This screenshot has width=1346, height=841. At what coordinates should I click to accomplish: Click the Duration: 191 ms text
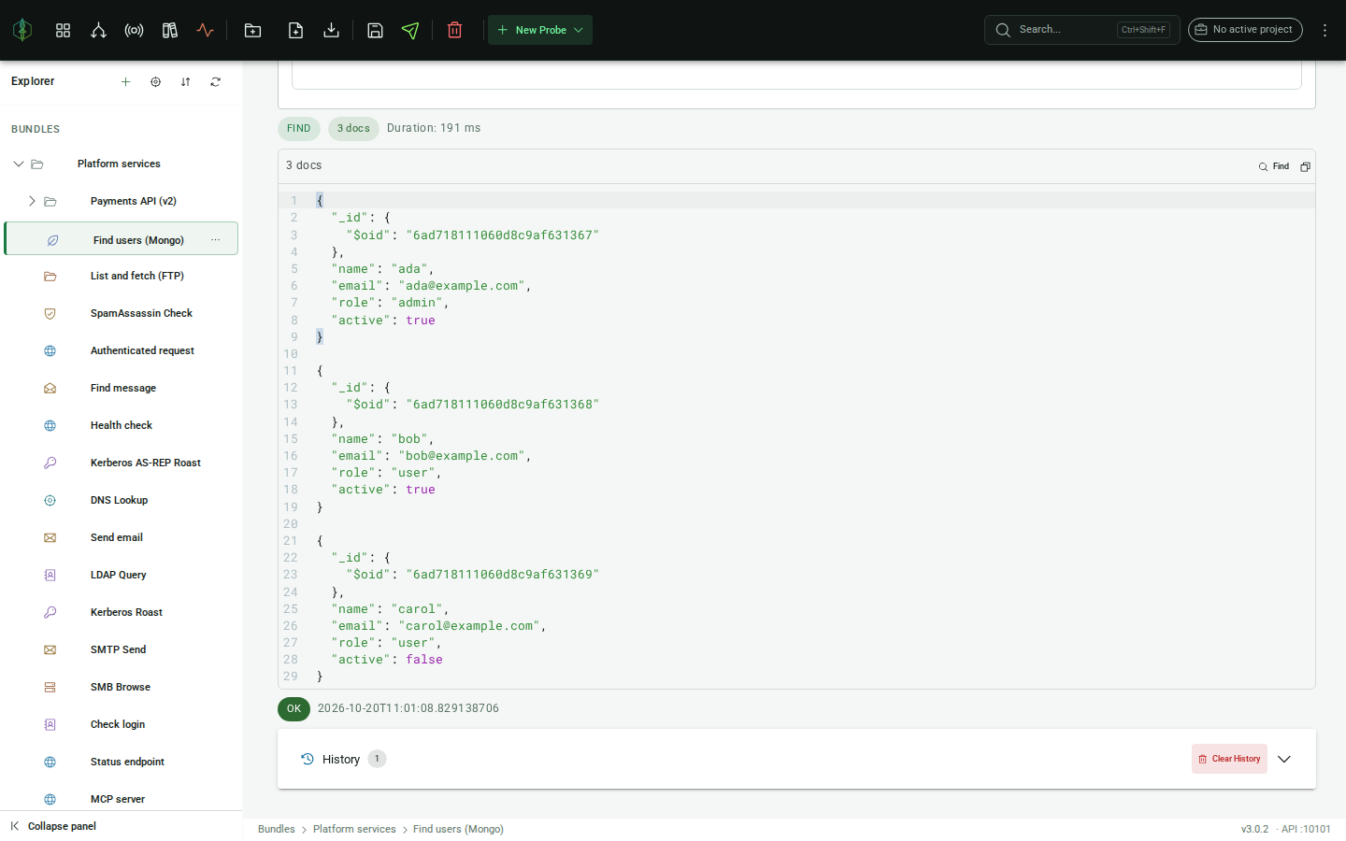coord(434,128)
